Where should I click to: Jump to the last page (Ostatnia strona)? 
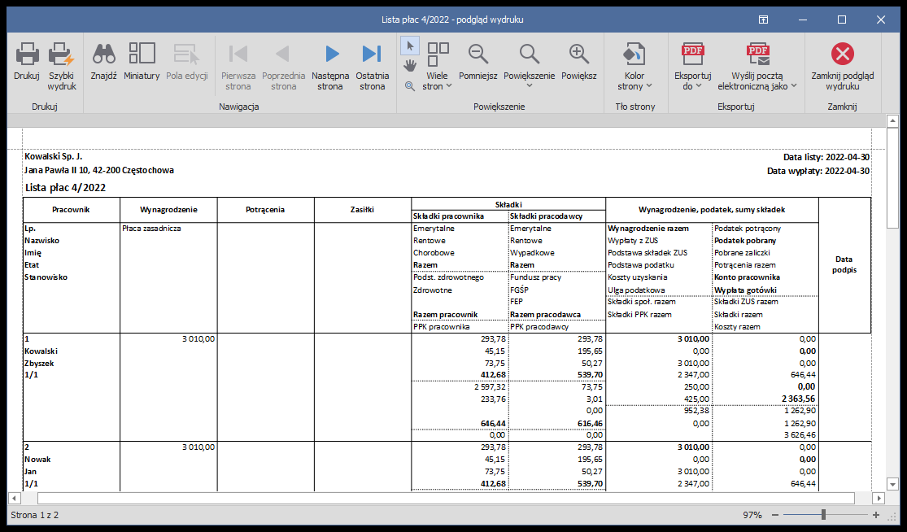(x=372, y=55)
